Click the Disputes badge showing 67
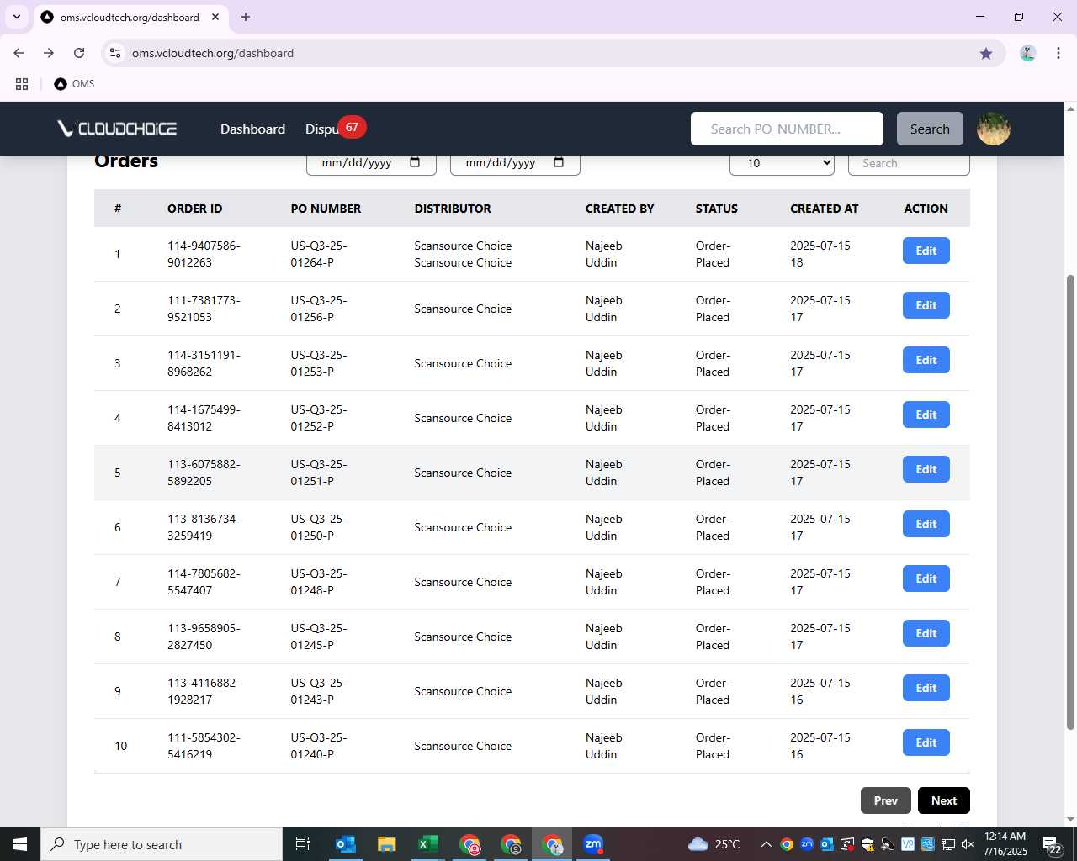Viewport: 1077px width, 861px height. 352,127
